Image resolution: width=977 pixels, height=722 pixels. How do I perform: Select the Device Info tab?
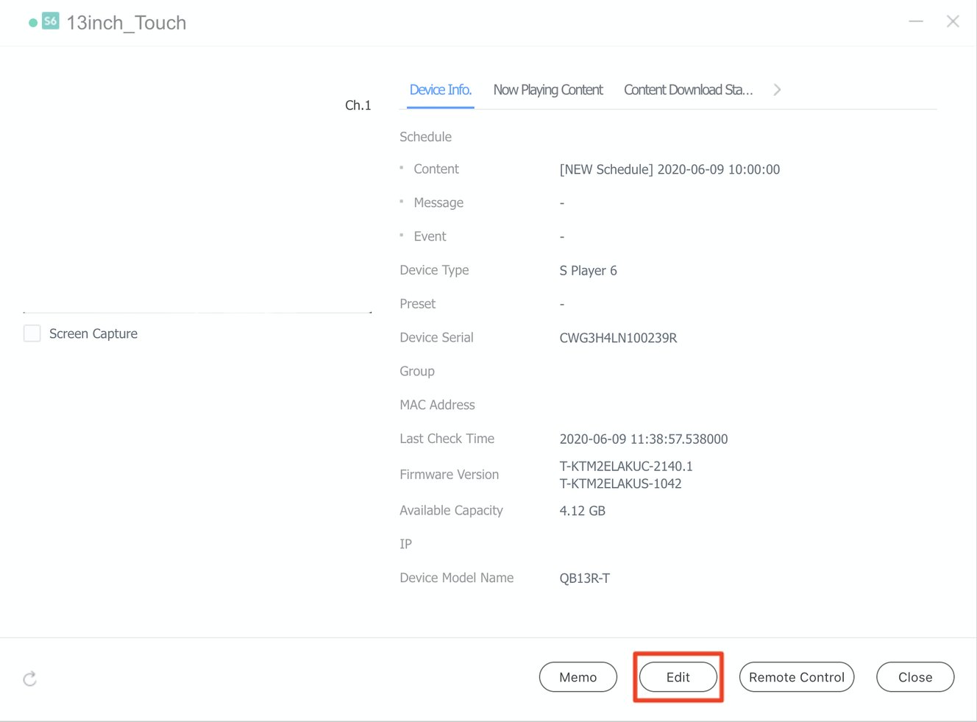(440, 89)
